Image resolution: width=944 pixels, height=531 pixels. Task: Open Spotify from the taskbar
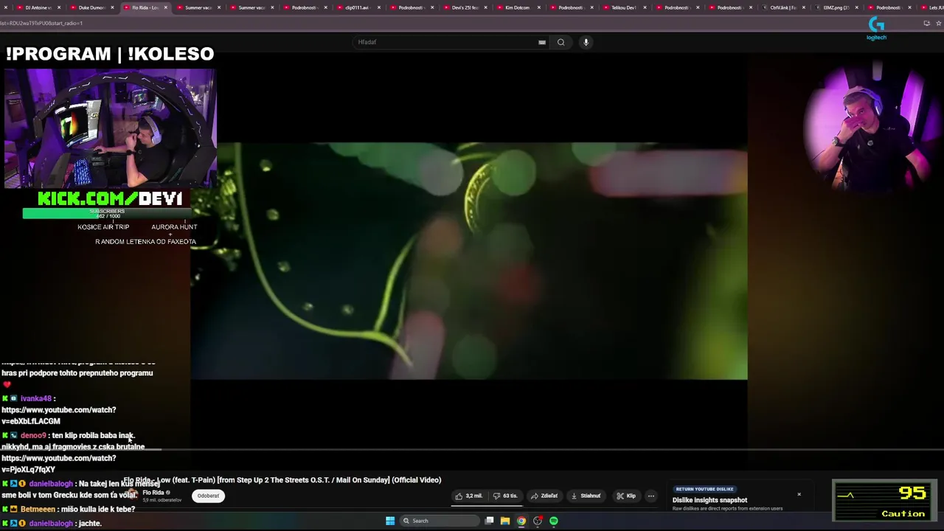pyautogui.click(x=554, y=521)
